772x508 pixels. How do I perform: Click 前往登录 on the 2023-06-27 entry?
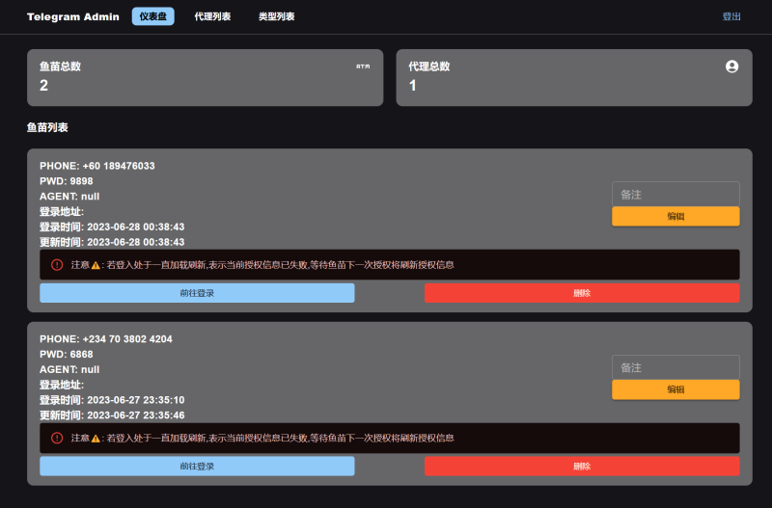tap(197, 467)
